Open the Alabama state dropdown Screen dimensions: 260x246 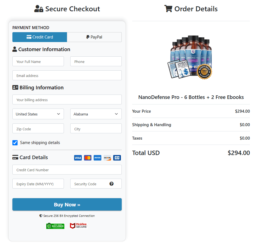pos(96,114)
